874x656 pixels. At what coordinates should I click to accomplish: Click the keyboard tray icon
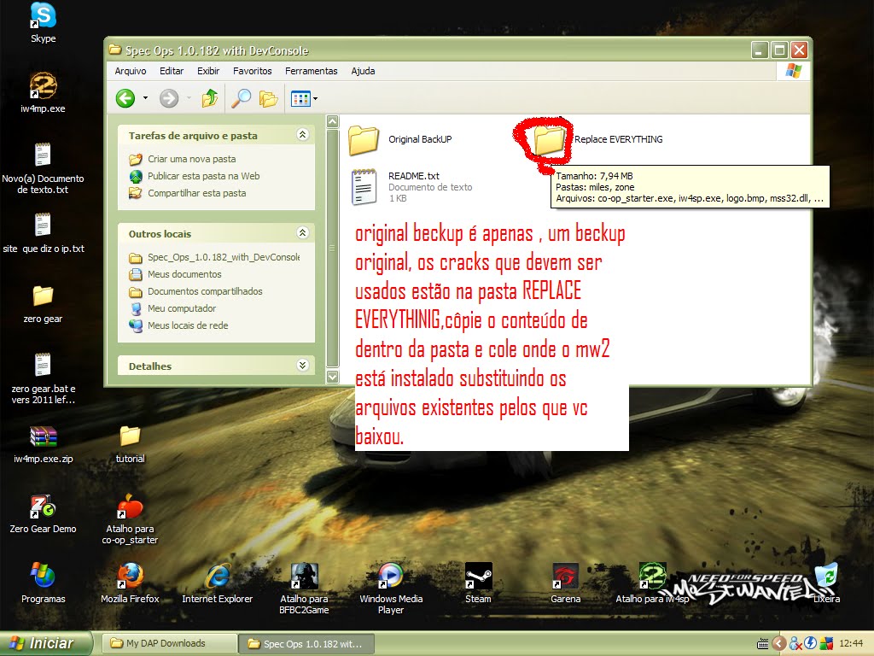point(762,644)
